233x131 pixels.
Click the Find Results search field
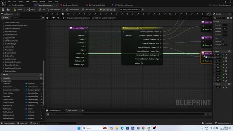pyautogui.click(x=126, y=114)
